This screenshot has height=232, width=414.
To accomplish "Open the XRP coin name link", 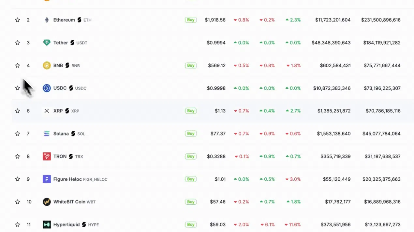I will (58, 111).
